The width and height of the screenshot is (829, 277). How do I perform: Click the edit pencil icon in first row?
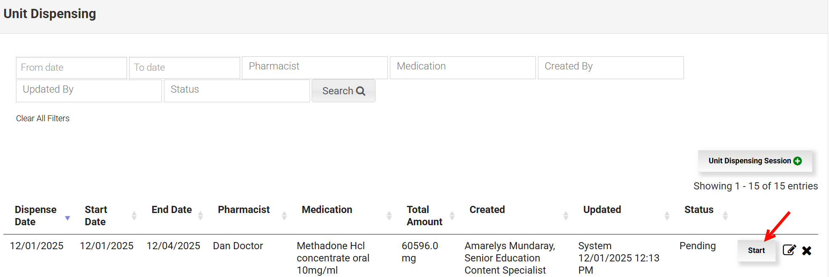[789, 250]
